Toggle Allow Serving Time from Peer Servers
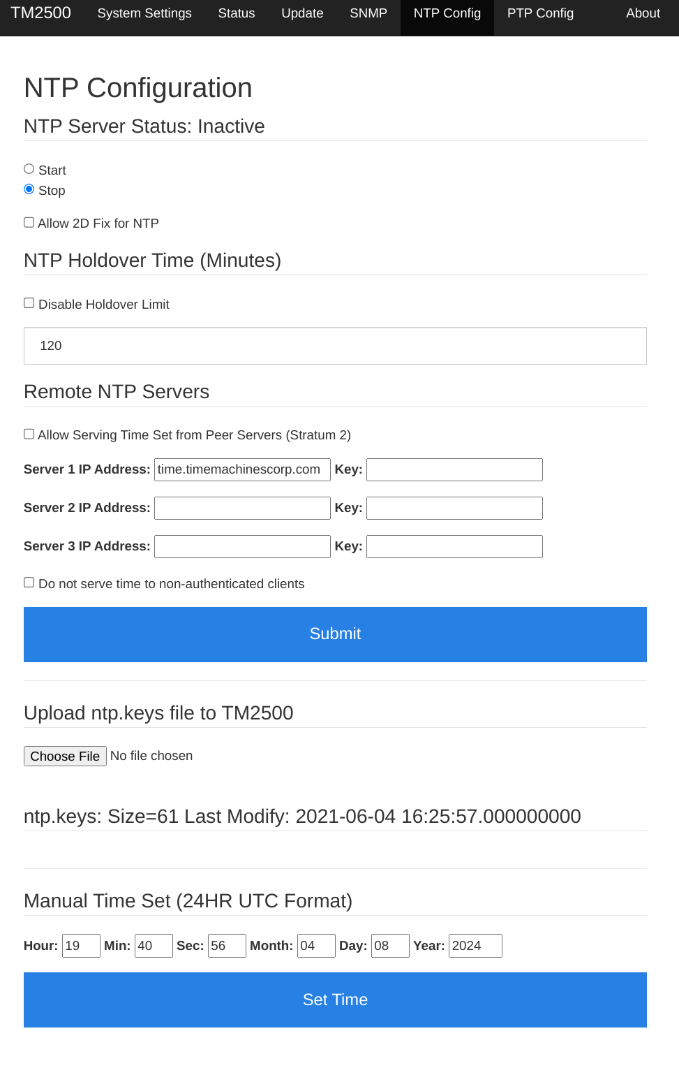679x1082 pixels. click(29, 434)
